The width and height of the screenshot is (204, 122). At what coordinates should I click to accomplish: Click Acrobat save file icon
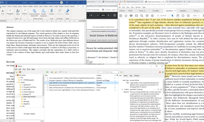click(120, 15)
